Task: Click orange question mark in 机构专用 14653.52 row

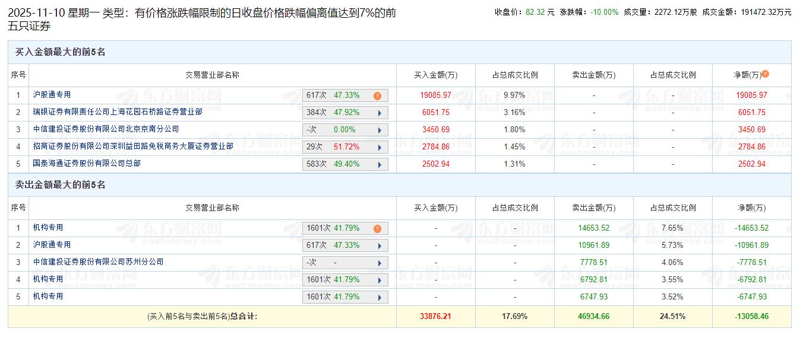Action: pyautogui.click(x=377, y=229)
